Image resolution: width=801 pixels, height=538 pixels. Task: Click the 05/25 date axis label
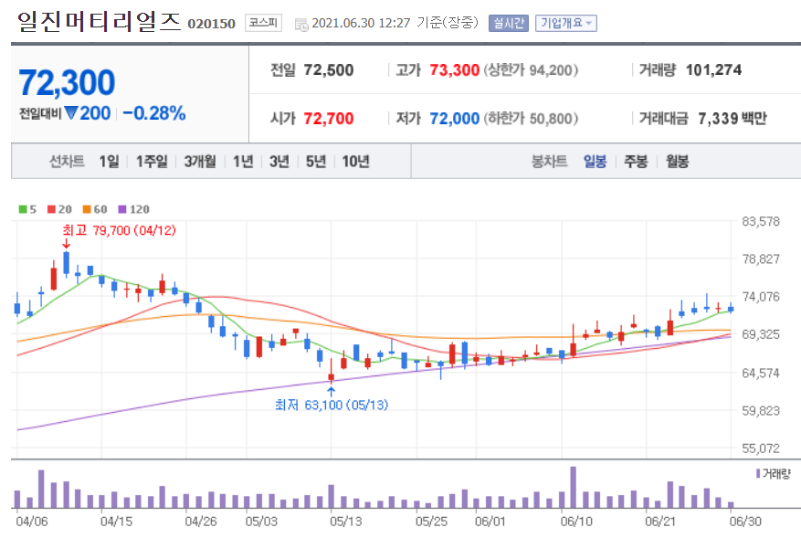pos(431,522)
